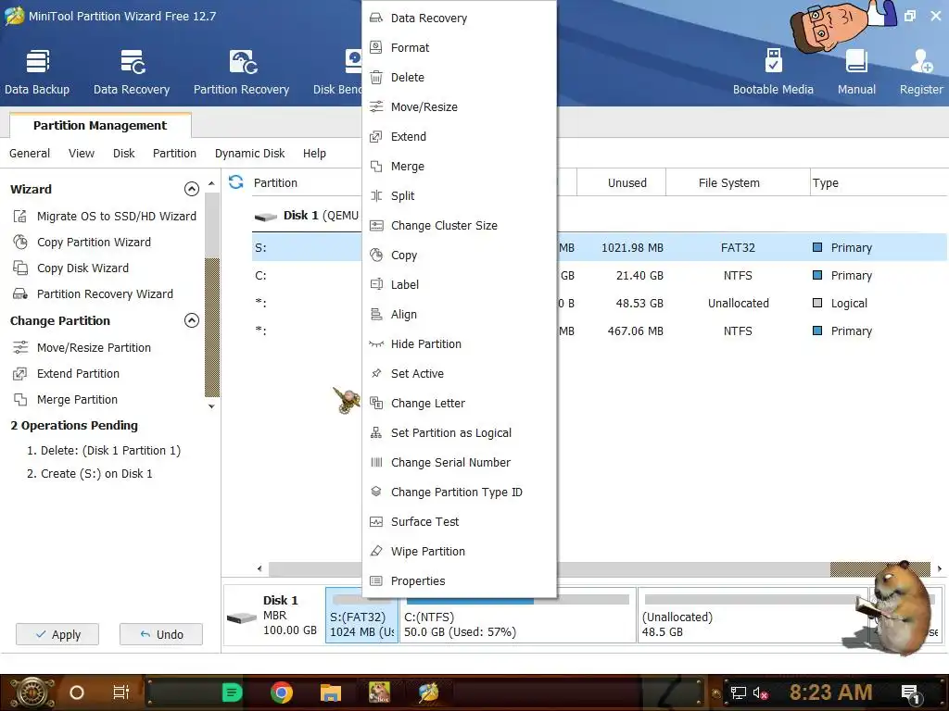The width and height of the screenshot is (949, 711).
Task: Open the Disk menu
Action: 124,154
